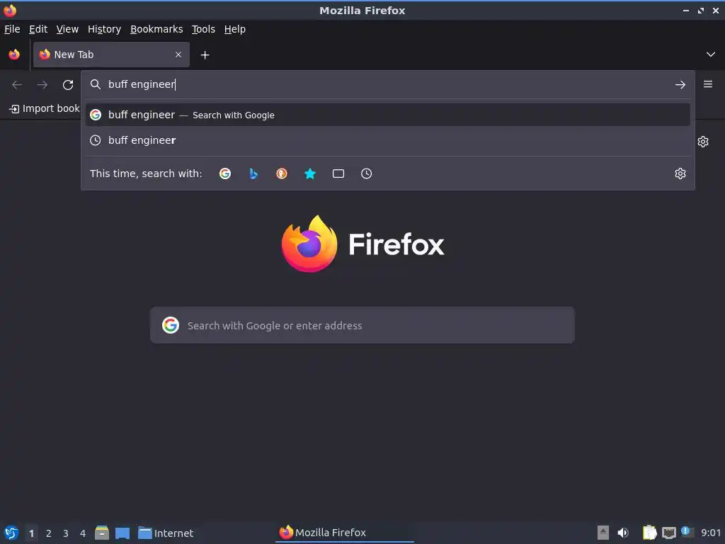Click the update notifier tray icon

[x=687, y=532]
